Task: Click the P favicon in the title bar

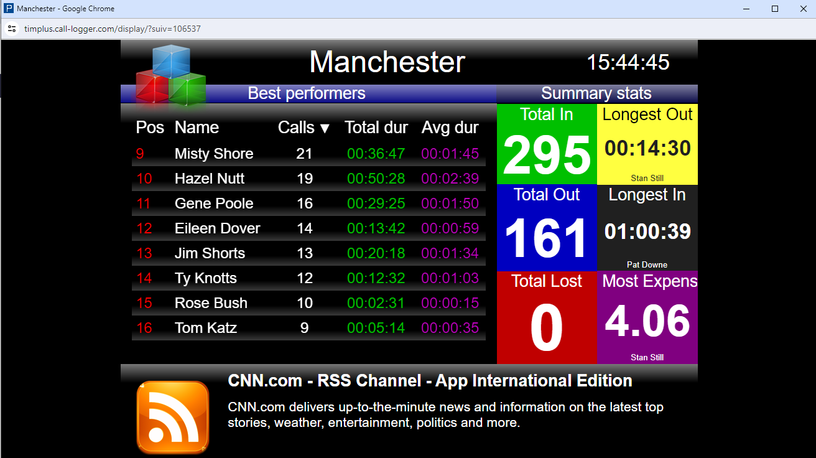Action: click(8, 8)
